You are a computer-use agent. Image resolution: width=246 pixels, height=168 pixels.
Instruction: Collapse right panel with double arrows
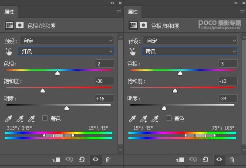tap(236, 3)
